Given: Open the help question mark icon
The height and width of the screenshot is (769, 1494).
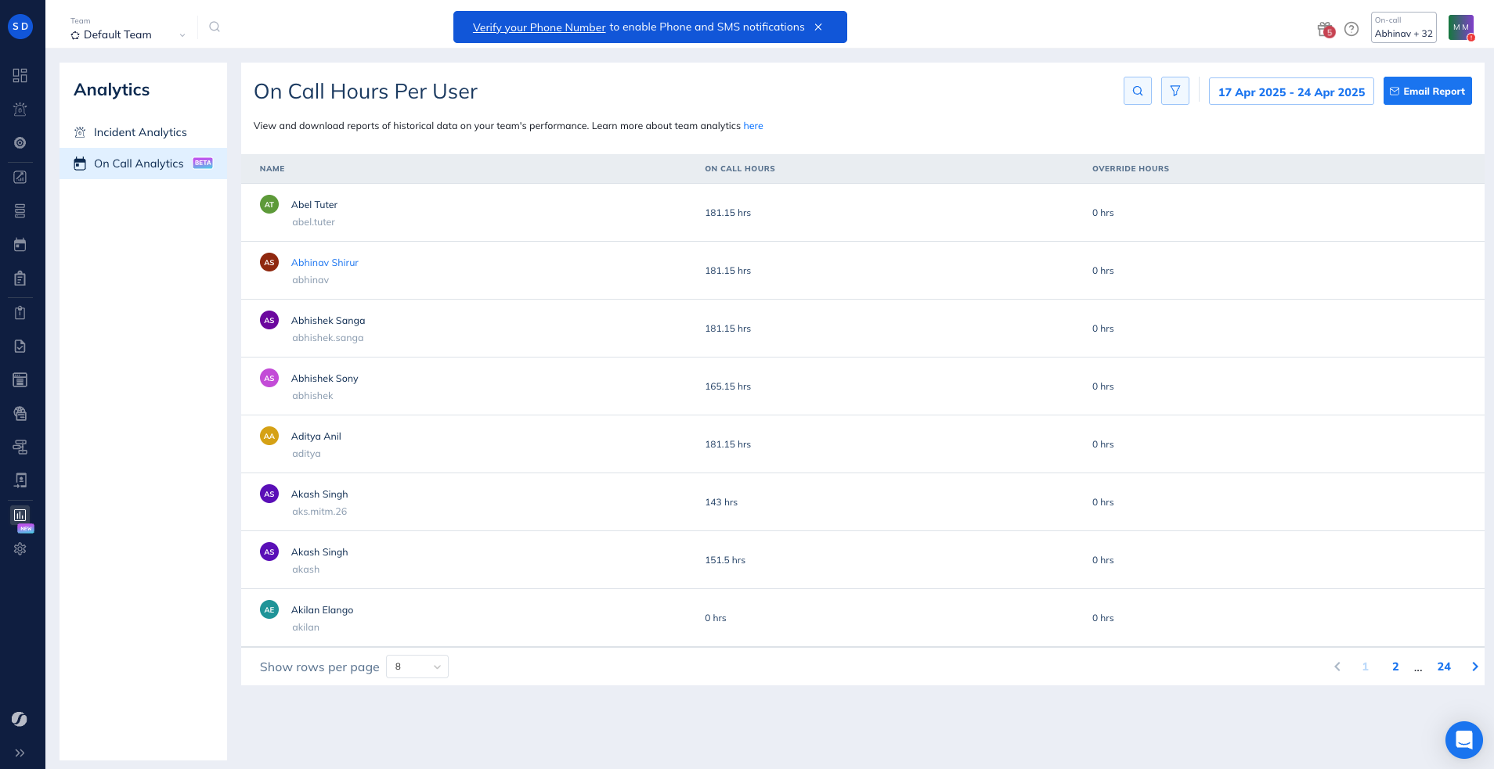Looking at the screenshot, I should (x=1351, y=29).
